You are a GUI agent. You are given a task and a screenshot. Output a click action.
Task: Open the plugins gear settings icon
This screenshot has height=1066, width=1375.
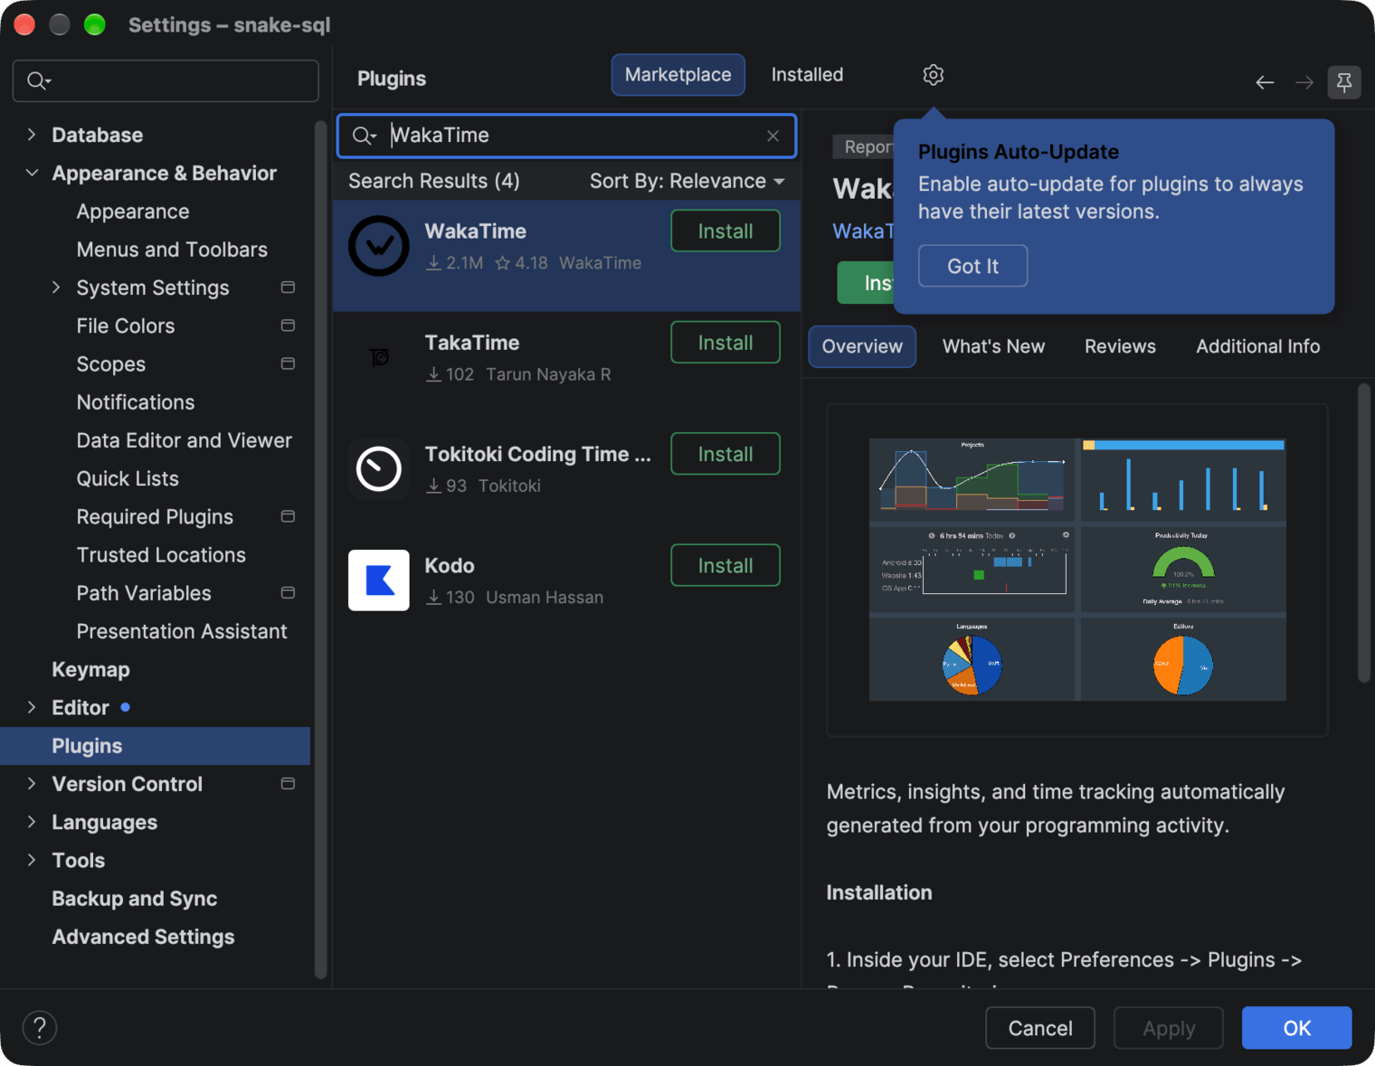click(933, 75)
